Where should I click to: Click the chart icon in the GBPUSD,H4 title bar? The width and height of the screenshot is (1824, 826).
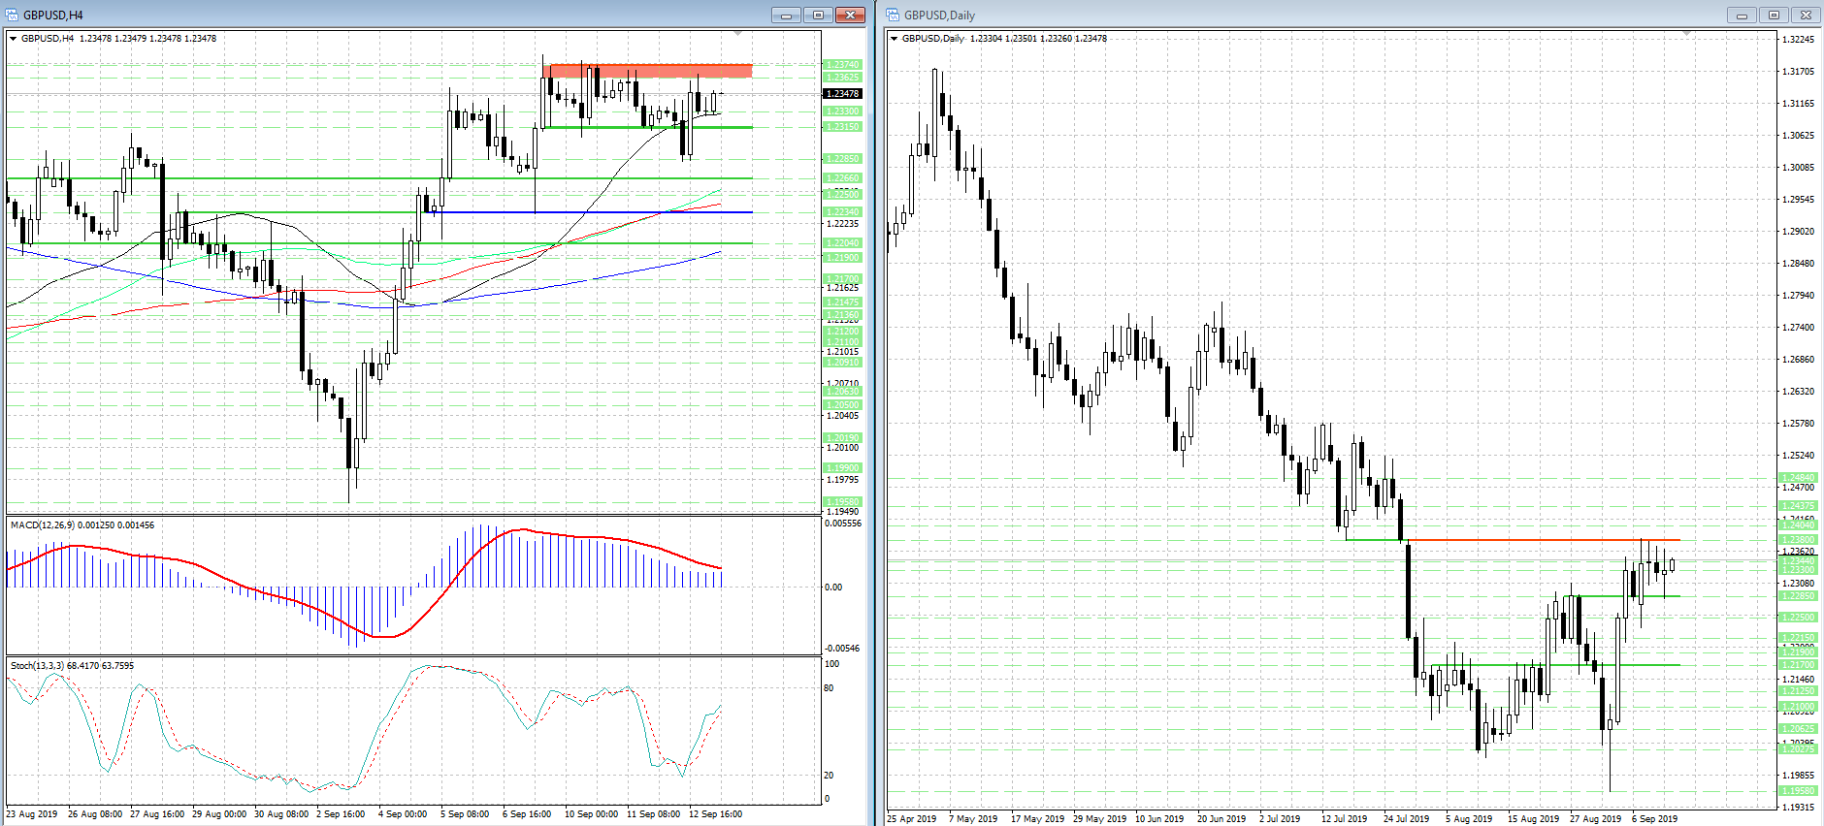tap(13, 15)
